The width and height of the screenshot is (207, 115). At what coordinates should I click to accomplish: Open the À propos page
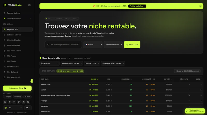coord(8,97)
